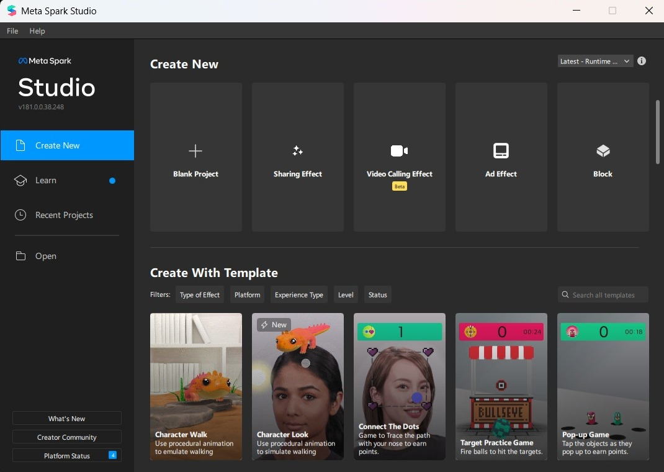Go to the Learn section

tap(68, 181)
